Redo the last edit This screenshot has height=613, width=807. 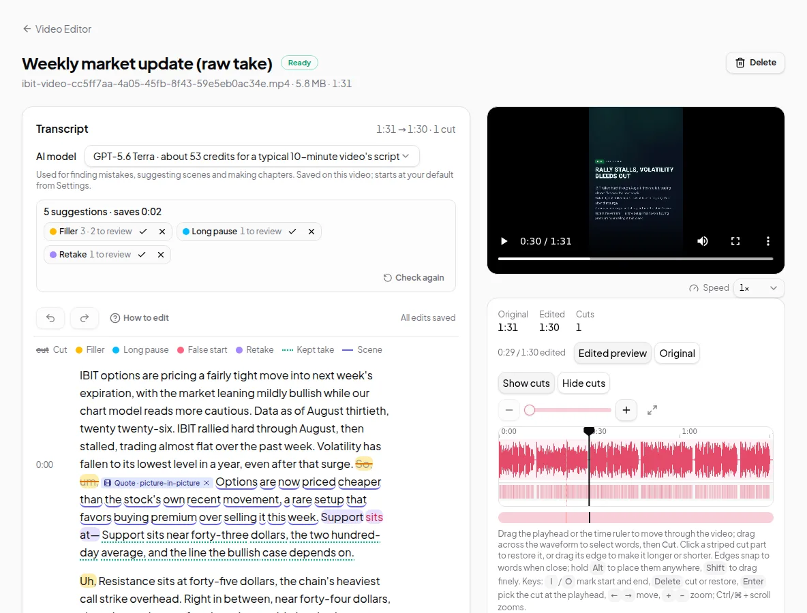(85, 318)
